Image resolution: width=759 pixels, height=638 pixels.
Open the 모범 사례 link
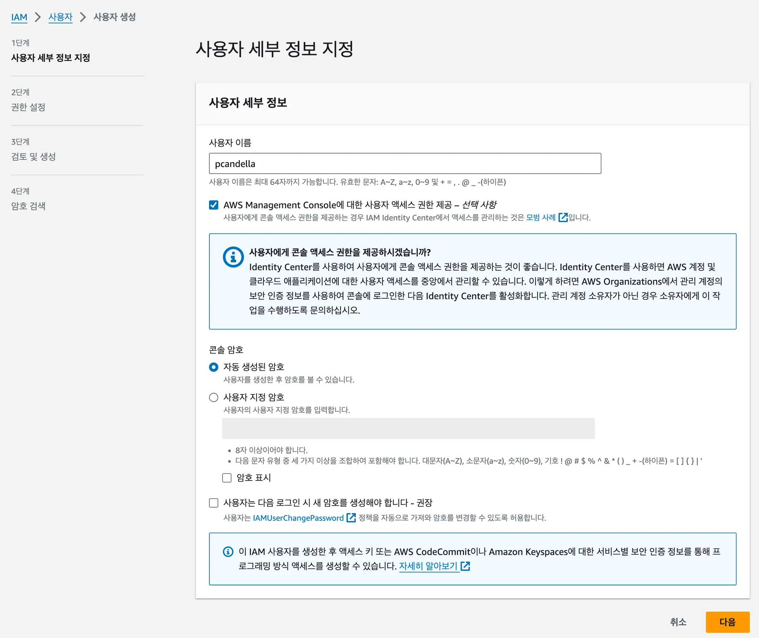[x=540, y=217]
